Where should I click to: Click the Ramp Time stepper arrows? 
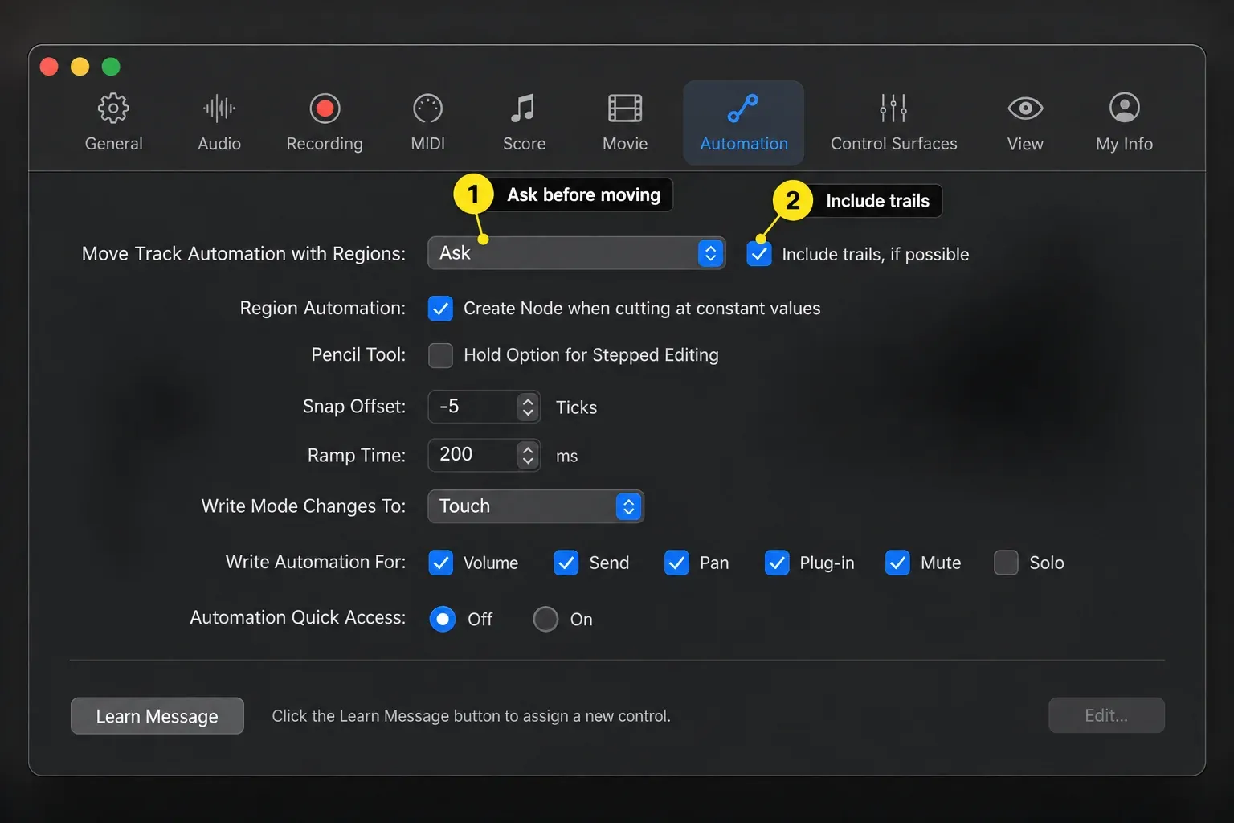[528, 455]
